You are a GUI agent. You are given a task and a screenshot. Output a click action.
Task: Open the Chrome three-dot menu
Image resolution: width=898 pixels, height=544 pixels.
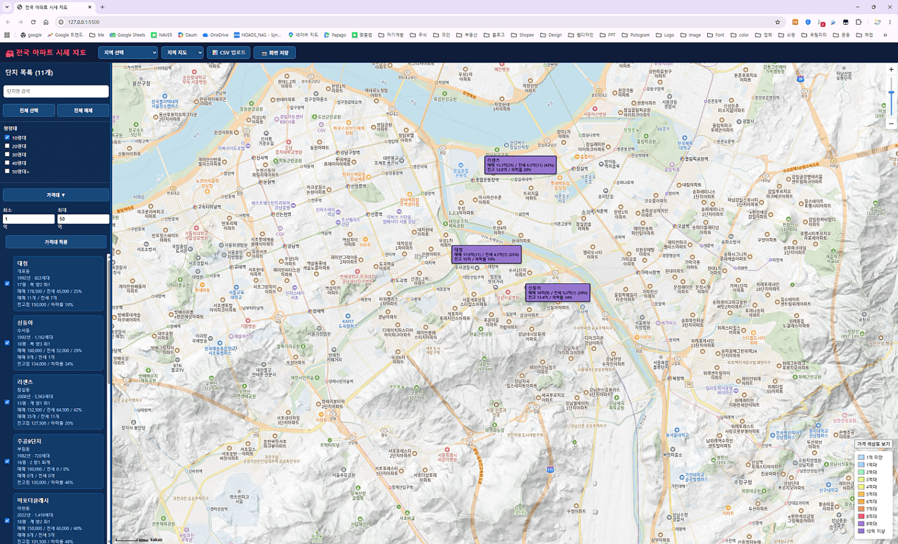890,22
